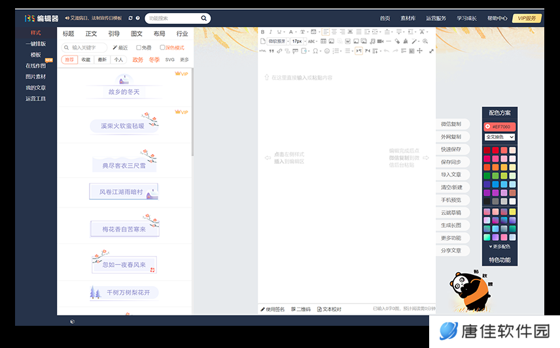This screenshot has width=560, height=348.
Task: Expand the 更多 style filter
Action: coord(184,59)
